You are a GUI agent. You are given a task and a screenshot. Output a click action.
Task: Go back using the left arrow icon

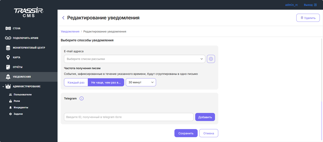tap(63, 18)
